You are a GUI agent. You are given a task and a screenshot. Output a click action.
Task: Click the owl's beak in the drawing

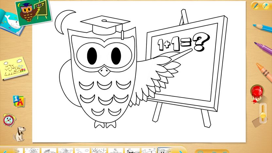click(104, 71)
